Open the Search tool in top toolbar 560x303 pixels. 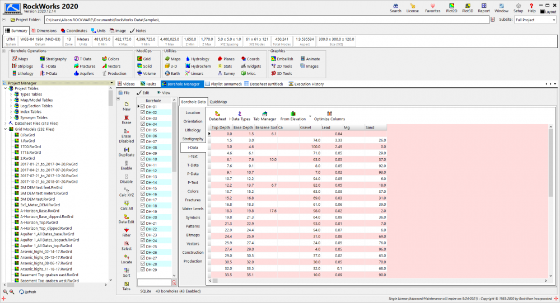(x=395, y=8)
